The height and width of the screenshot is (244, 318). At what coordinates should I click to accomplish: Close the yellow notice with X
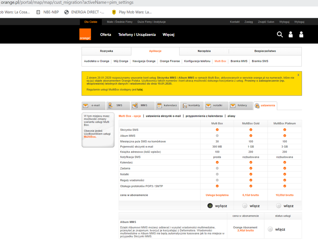click(298, 75)
